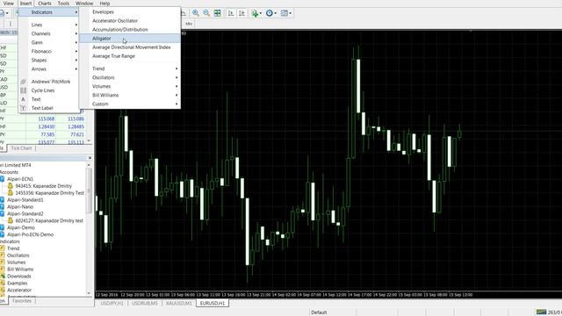Switch to the USDRUB,M5 chart tab

144,303
